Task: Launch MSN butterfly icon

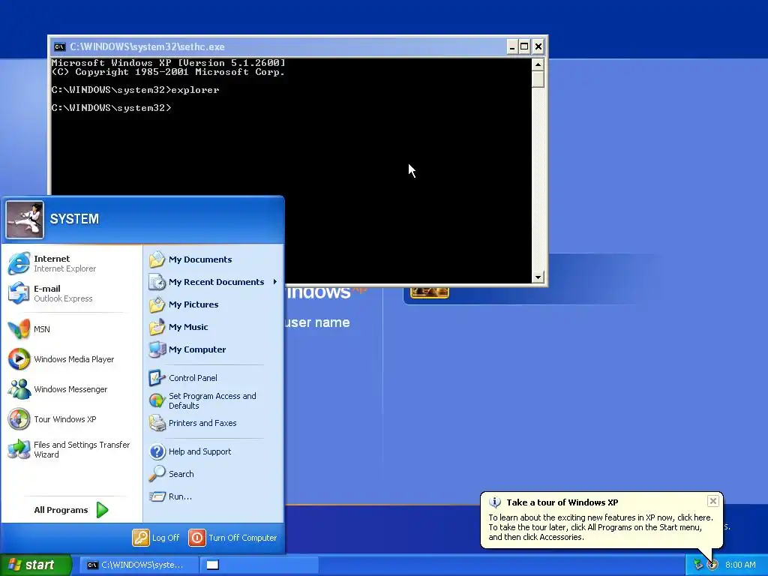Action: (19, 329)
